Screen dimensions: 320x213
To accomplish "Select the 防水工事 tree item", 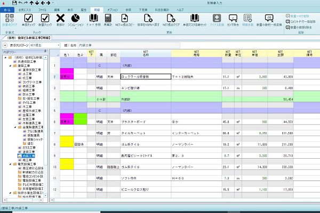I will (29, 94).
